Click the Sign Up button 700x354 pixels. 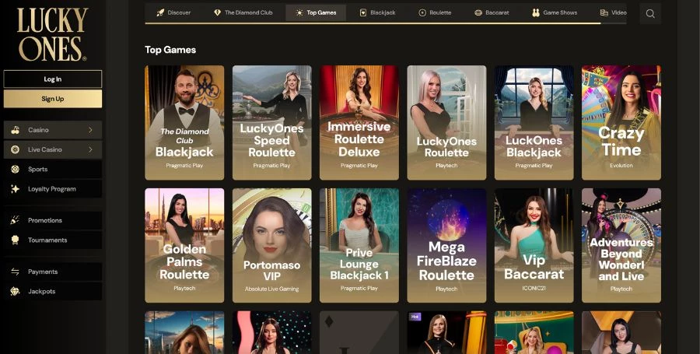click(53, 99)
